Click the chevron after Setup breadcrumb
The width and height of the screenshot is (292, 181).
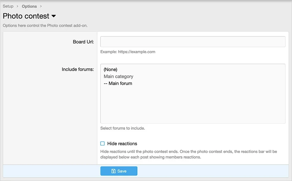[18, 6]
